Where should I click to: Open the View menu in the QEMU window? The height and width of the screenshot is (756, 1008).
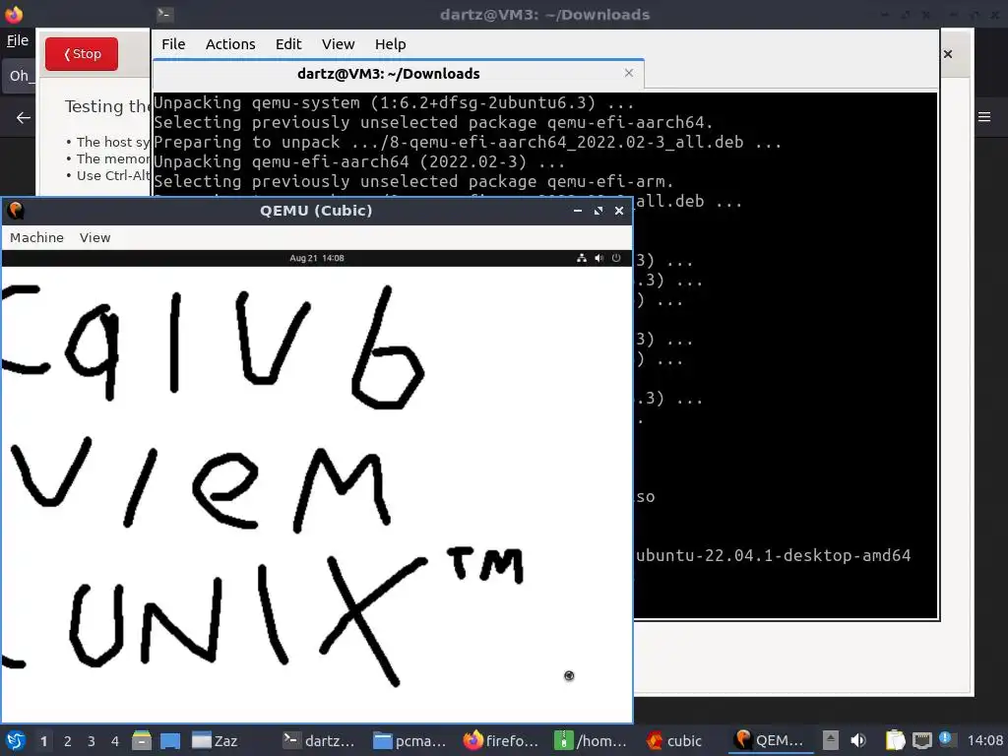pyautogui.click(x=95, y=238)
